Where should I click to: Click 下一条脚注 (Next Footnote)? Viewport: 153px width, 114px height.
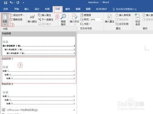pyautogui.click(x=46, y=19)
